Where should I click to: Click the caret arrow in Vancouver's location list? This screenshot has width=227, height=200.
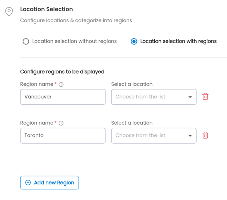(190, 97)
